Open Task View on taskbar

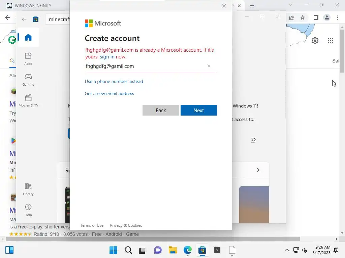pos(143,250)
